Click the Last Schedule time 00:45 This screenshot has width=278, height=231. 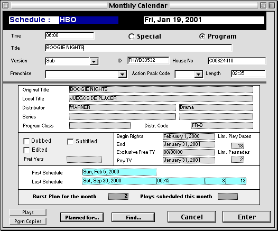point(181,181)
